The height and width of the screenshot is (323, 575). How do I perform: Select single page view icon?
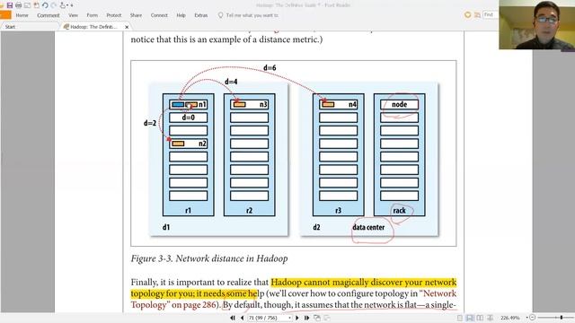459,318
